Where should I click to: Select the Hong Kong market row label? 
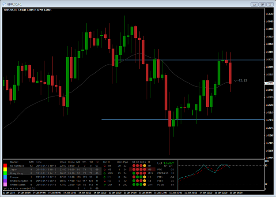pyautogui.click(x=16, y=173)
